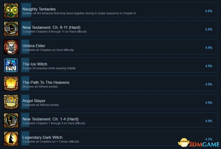Click the Angel Slayer ALL icon
Viewport: 221px width, 149px height.
[x=11, y=102]
